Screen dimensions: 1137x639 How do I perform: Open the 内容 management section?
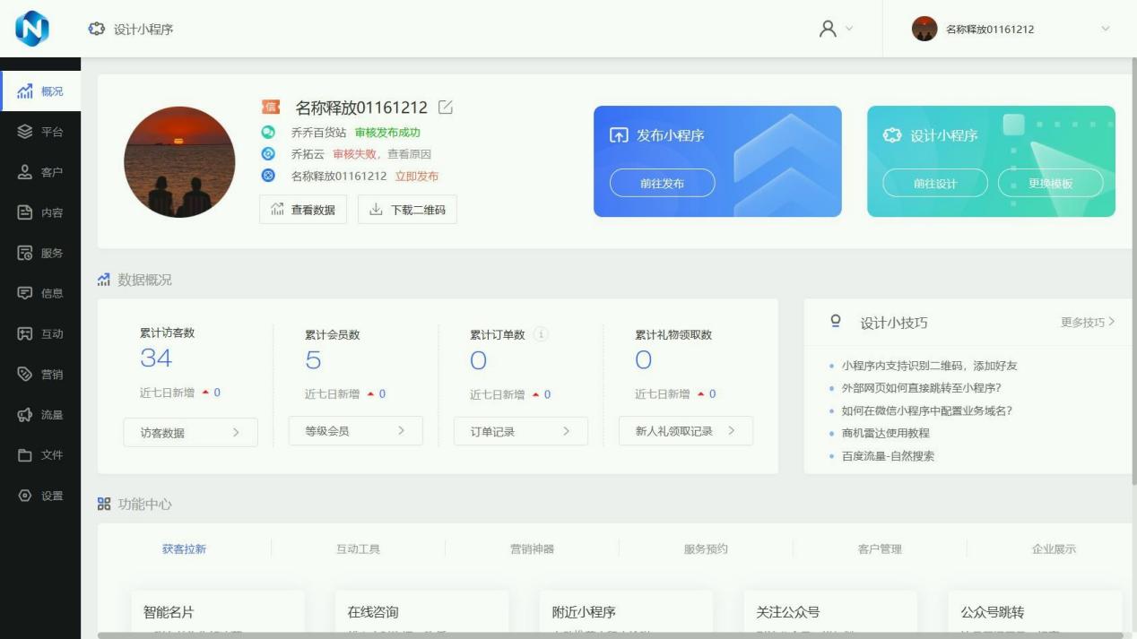(x=39, y=211)
